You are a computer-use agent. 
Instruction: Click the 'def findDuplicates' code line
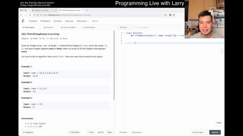157,36
